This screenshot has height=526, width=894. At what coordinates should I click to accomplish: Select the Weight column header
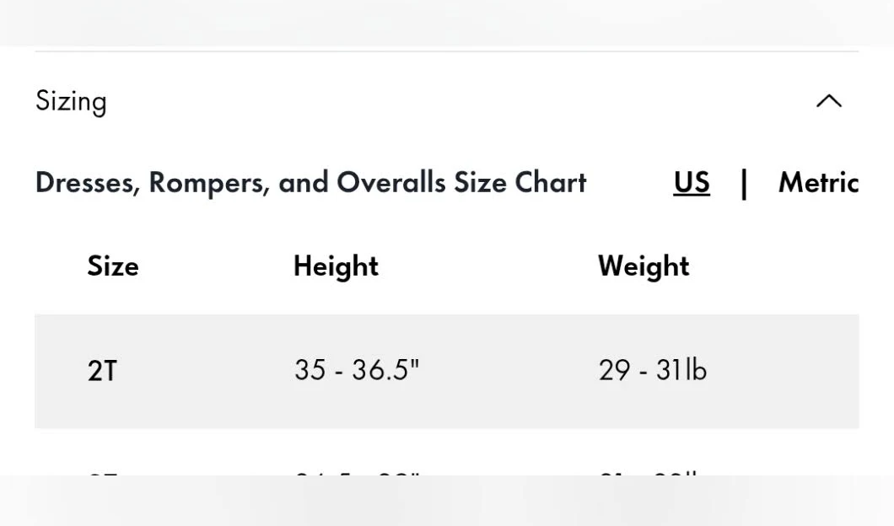click(x=644, y=266)
